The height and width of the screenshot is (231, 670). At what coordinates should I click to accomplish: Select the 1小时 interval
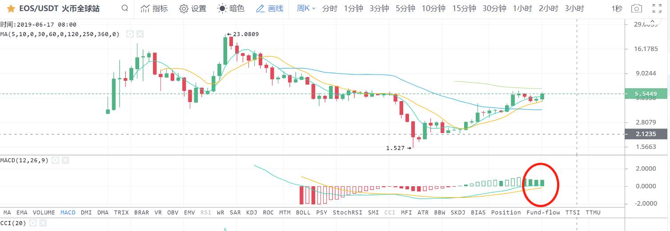tap(522, 8)
